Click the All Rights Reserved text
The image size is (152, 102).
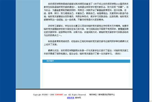tap(77, 95)
